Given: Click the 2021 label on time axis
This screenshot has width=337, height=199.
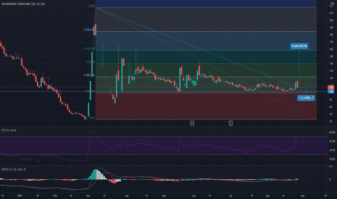Looking at the screenshot, I should (x=20, y=196).
